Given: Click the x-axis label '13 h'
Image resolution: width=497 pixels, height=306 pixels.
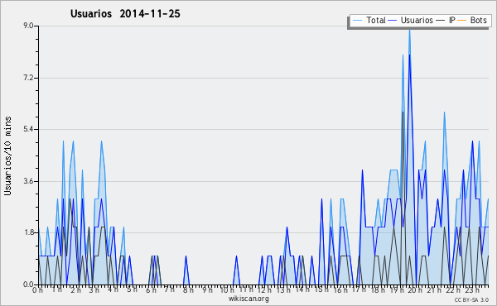Looking at the screenshot, I should coord(283,289).
